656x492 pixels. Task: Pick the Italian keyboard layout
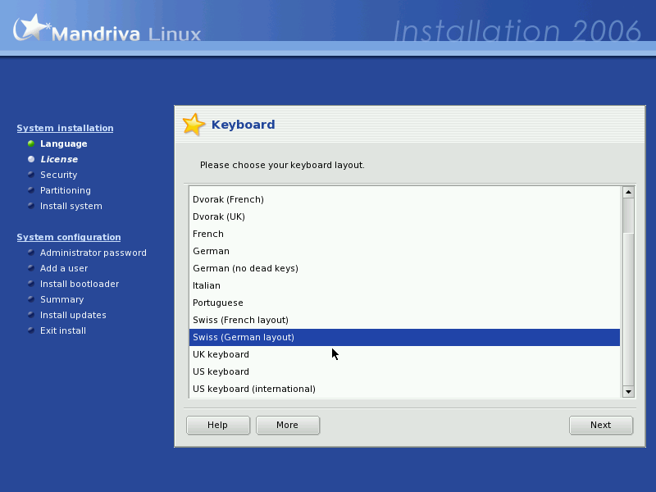pyautogui.click(x=404, y=285)
